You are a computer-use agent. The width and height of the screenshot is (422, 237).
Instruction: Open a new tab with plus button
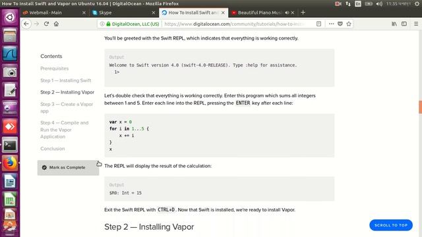click(303, 13)
